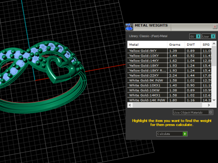Image resolution: width=218 pixels, height=163 pixels.
Task: Click the list scroll-up arrow
Action: tap(214, 43)
